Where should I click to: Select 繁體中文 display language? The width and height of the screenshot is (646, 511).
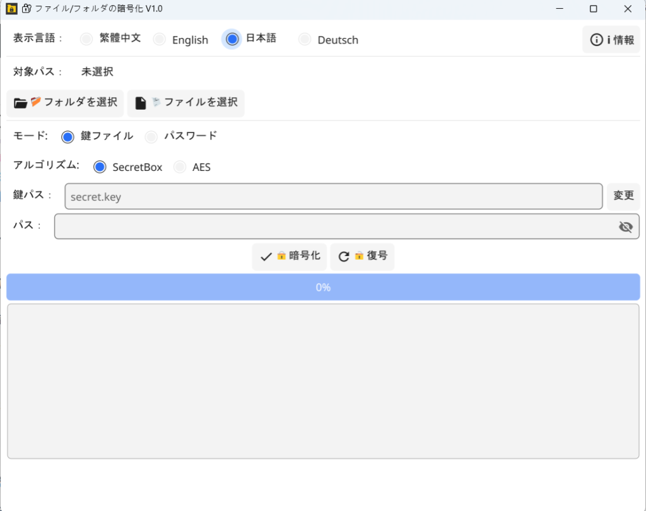pos(86,39)
